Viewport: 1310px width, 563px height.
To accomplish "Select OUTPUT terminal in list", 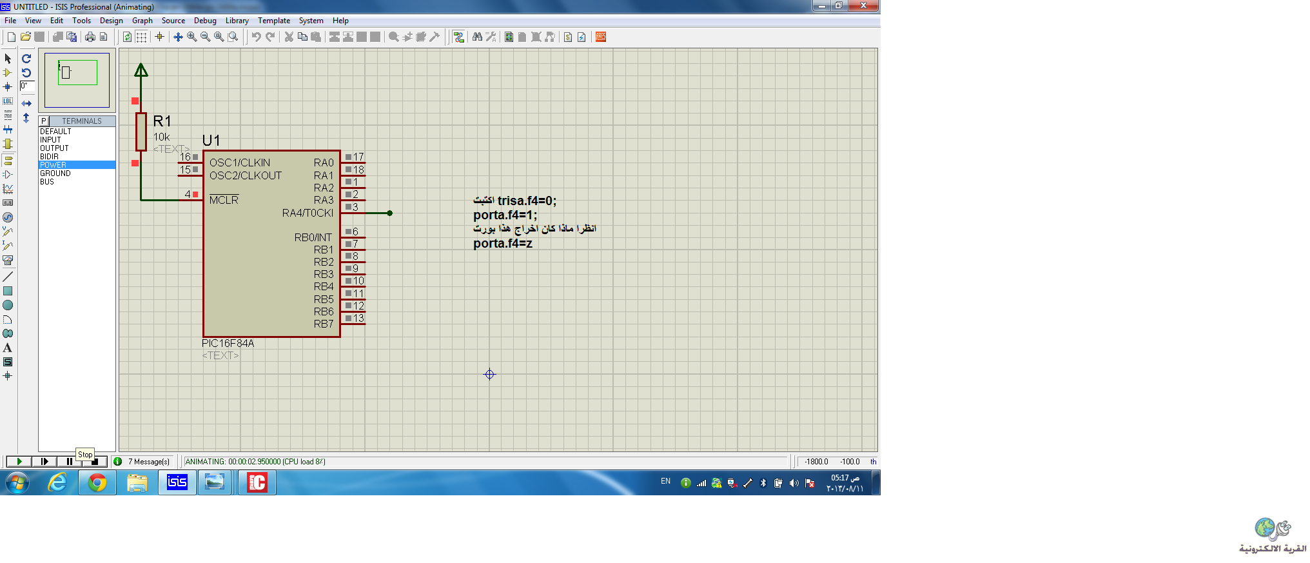I will (x=77, y=148).
